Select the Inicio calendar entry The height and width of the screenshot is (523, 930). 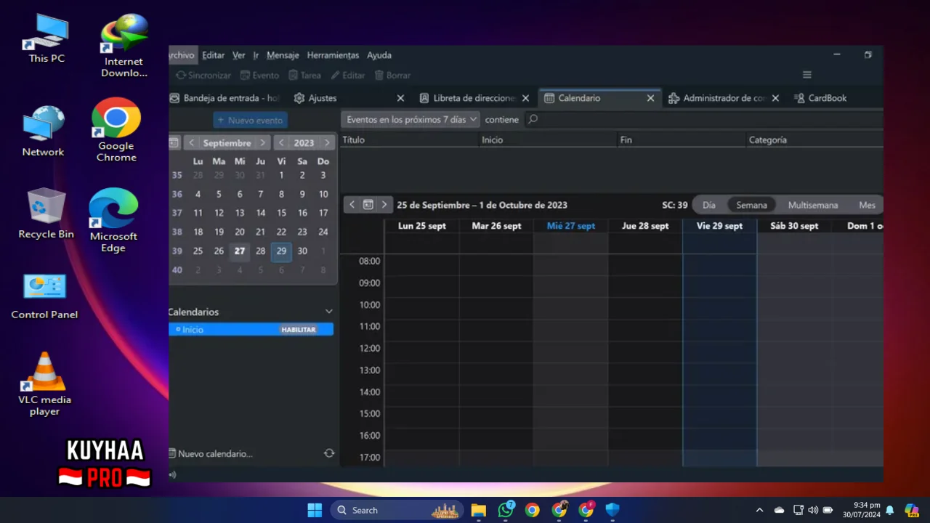tap(251, 330)
